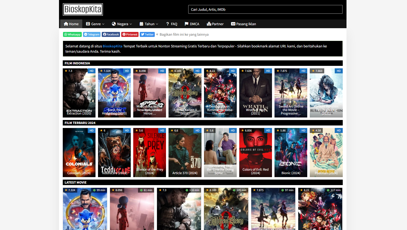Click the LATEST MOVIE section heading
The height and width of the screenshot is (230, 407).
[x=75, y=182]
